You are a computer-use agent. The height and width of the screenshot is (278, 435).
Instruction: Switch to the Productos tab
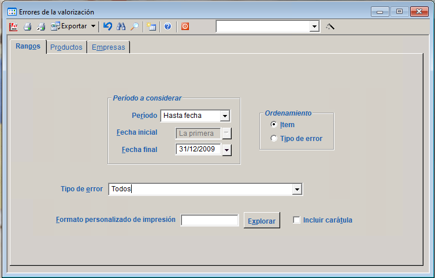[66, 47]
